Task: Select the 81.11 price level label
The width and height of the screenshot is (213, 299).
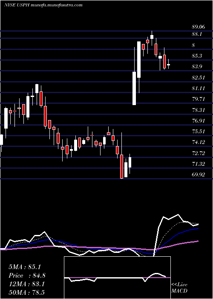Action: click(x=199, y=88)
